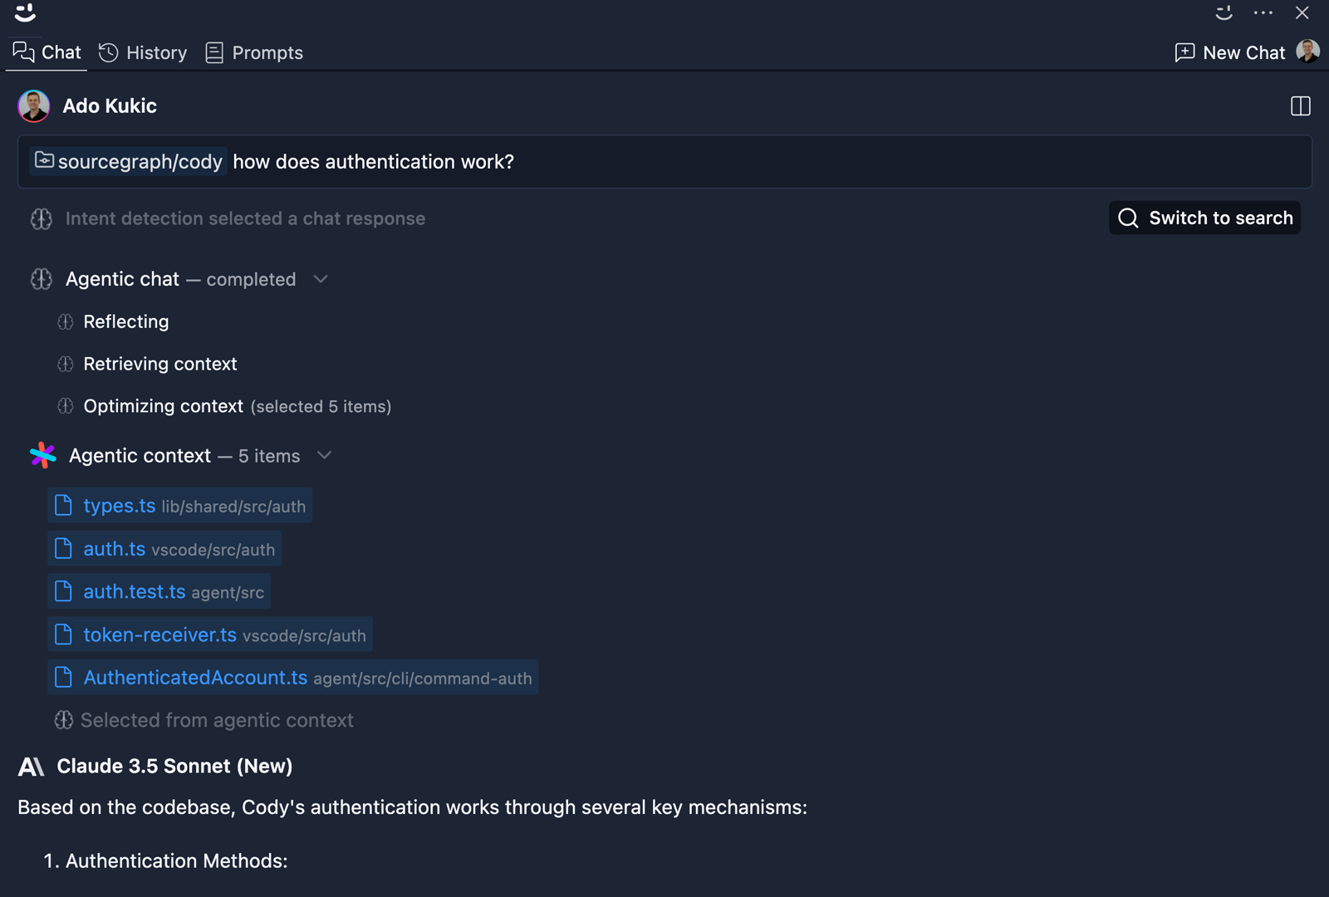Open token-receiver.ts context file
This screenshot has height=897, width=1329.
160,635
